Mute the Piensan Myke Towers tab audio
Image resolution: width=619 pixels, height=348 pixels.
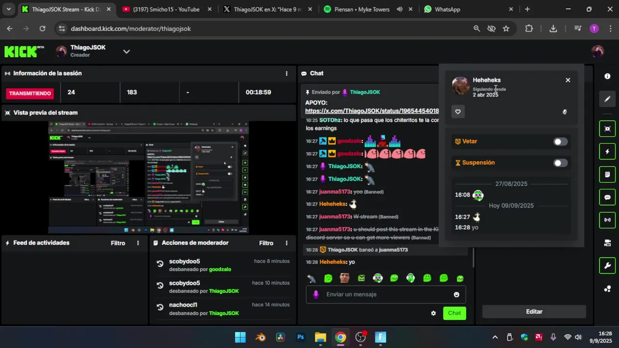click(399, 9)
